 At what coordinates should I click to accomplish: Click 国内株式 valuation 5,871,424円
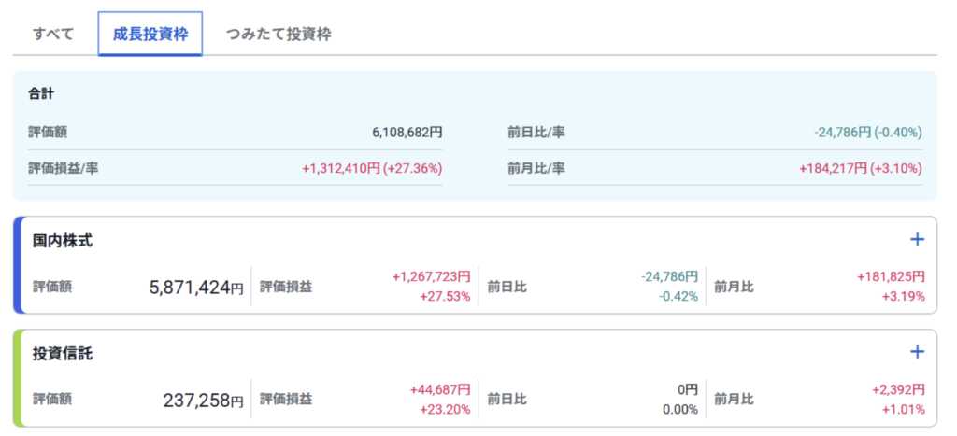click(196, 288)
